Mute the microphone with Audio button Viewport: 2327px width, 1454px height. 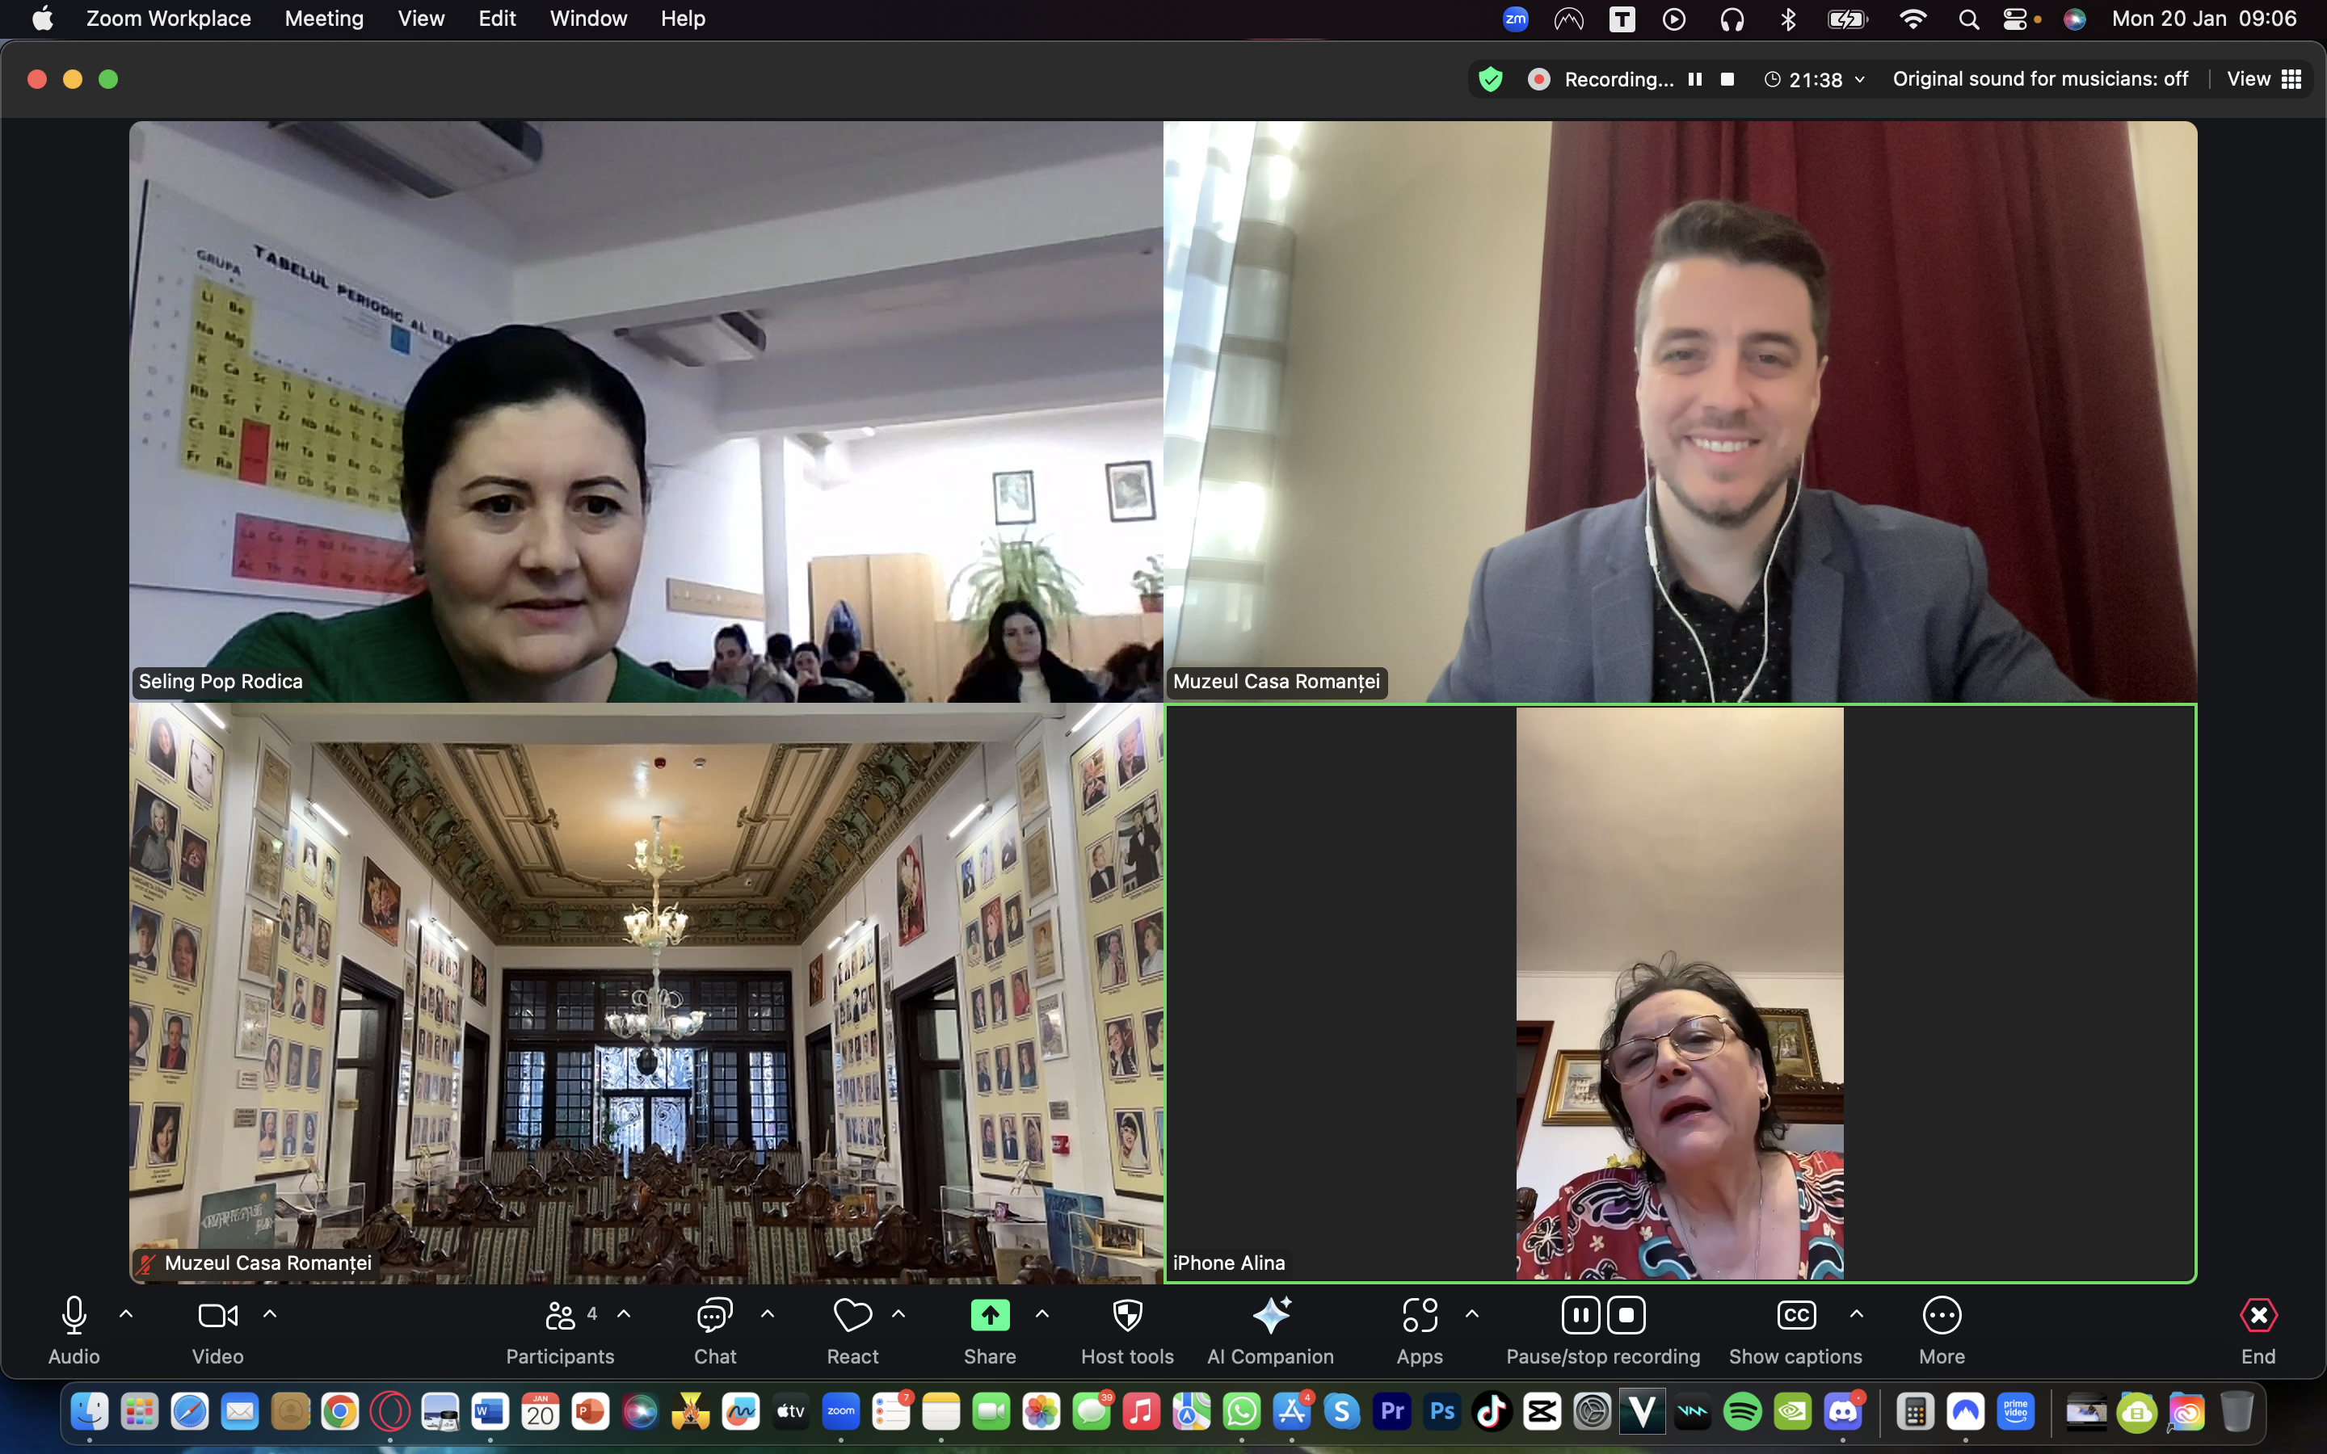coord(74,1314)
